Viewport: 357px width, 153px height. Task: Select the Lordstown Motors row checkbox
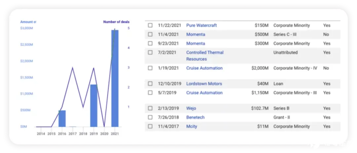tap(150, 84)
